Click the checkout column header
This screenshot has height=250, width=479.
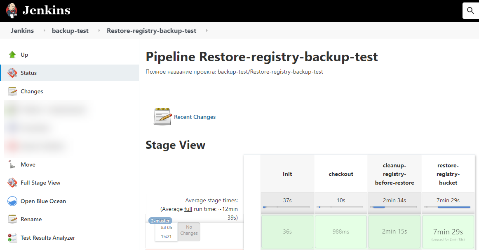341,174
